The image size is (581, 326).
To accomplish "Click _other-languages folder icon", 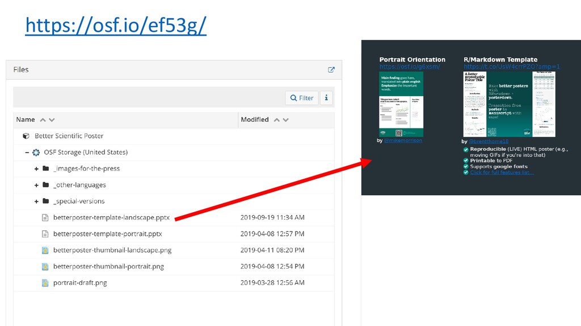I will (45, 185).
